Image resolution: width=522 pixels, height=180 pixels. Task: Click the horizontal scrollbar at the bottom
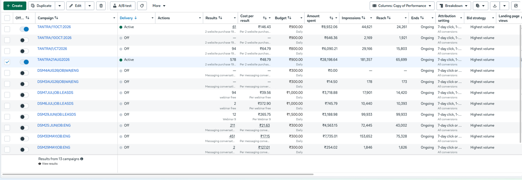pyautogui.click(x=158, y=174)
